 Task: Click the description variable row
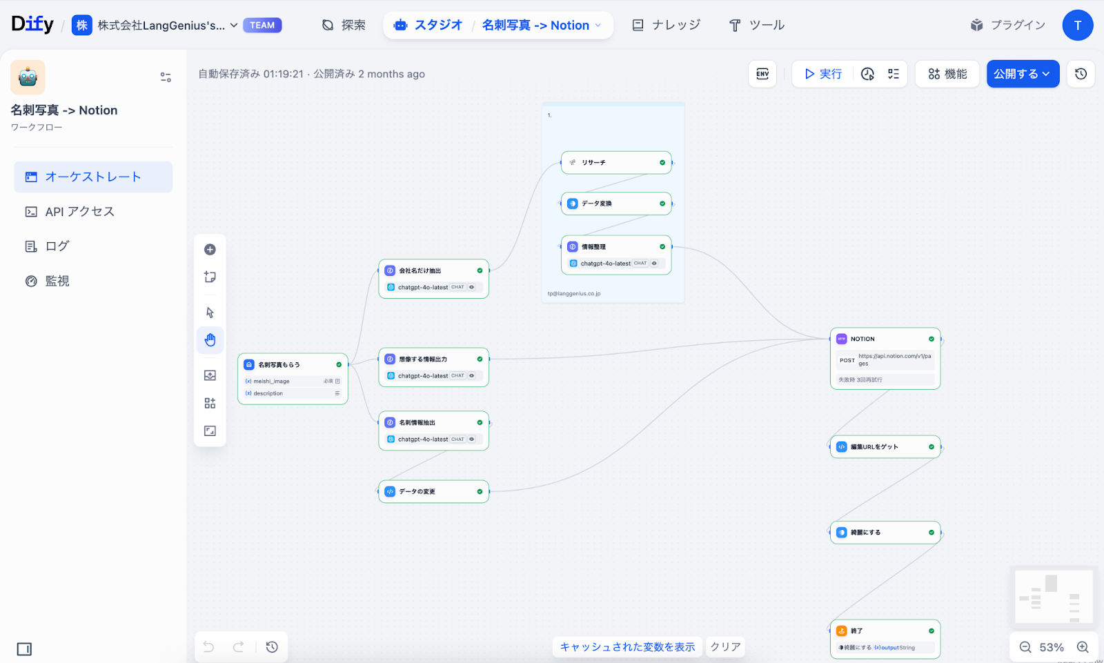pyautogui.click(x=293, y=394)
